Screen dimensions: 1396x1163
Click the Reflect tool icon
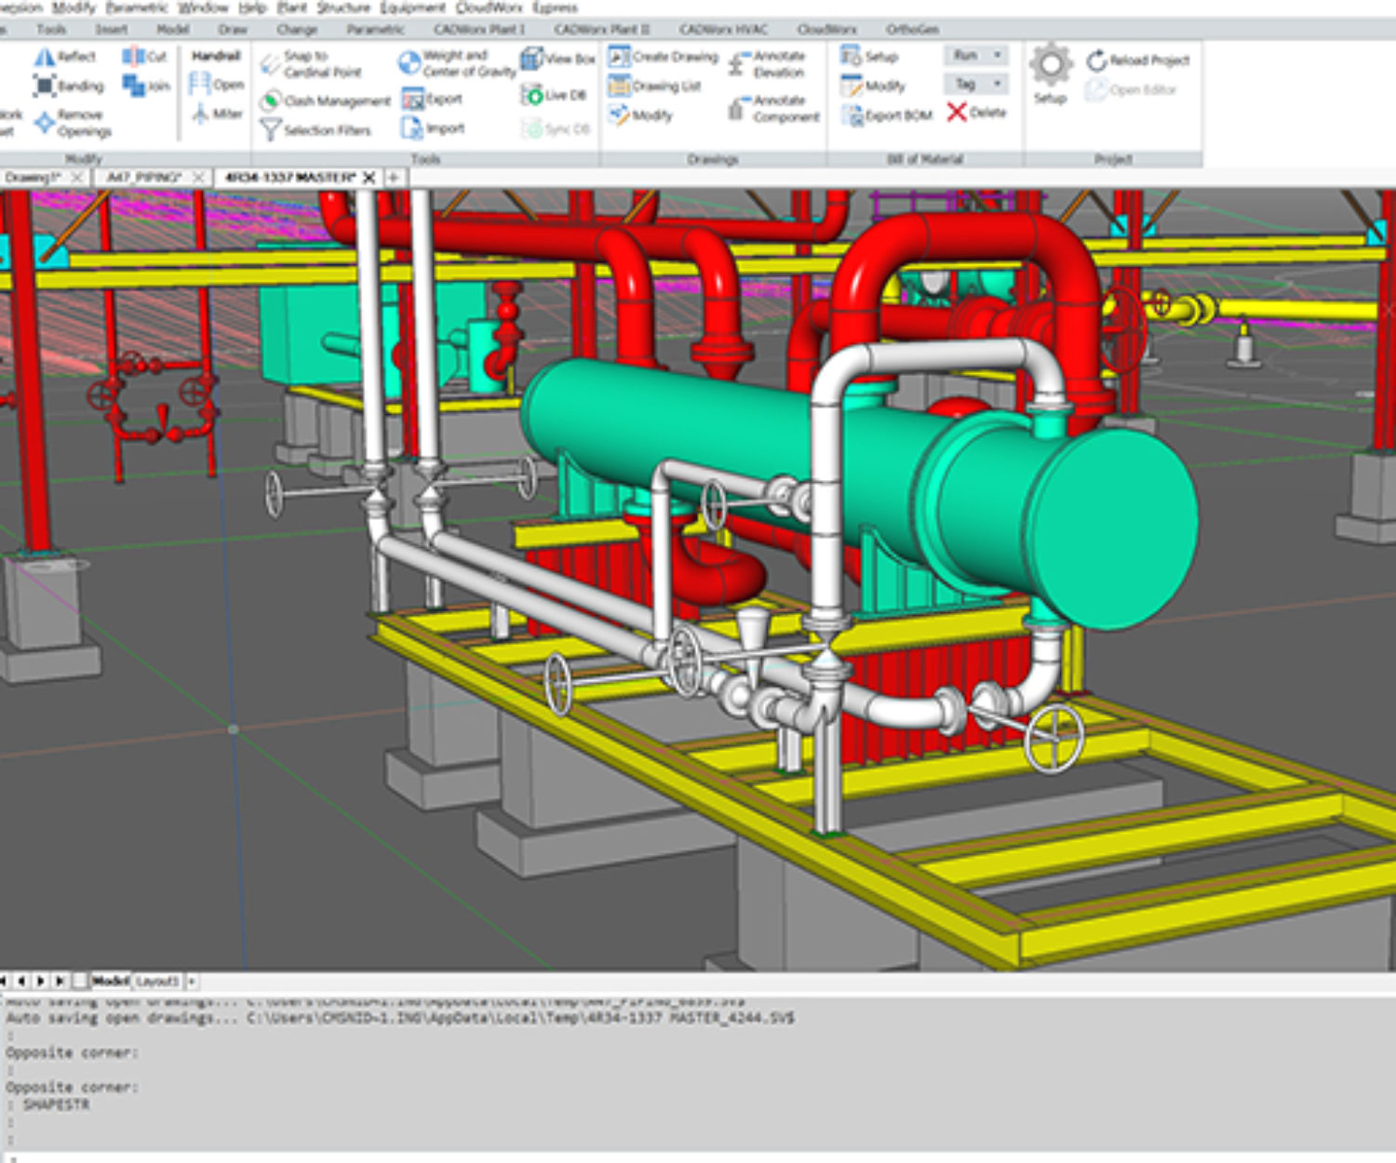45,58
